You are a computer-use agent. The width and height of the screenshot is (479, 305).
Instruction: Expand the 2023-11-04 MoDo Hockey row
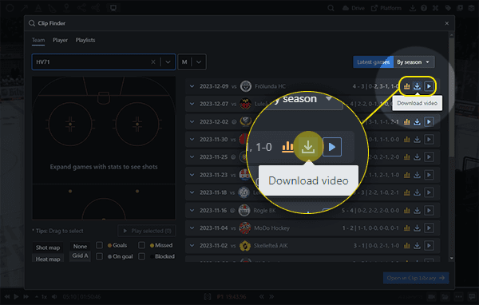click(x=192, y=228)
